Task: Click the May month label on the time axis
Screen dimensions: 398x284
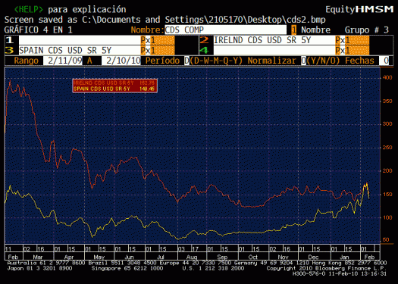Action: click(99, 257)
